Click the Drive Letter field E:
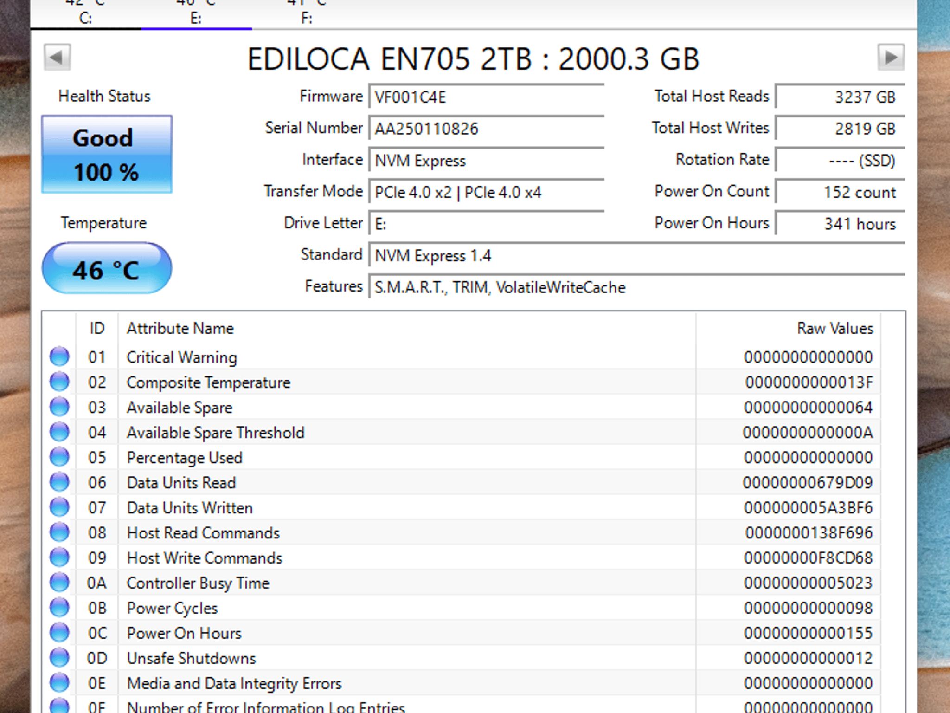 (x=486, y=224)
